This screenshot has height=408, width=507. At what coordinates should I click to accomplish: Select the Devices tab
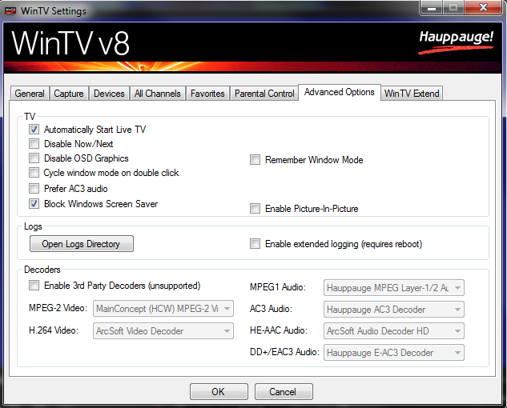point(109,94)
